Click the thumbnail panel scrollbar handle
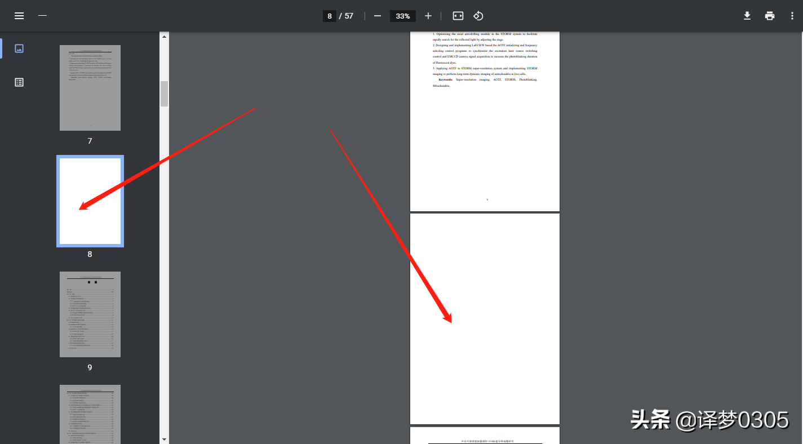Image resolution: width=803 pixels, height=444 pixels. [165, 94]
